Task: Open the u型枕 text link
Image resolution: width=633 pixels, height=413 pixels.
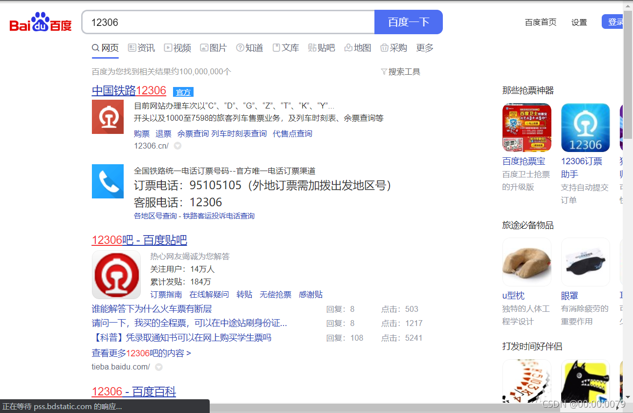Action: (x=513, y=296)
